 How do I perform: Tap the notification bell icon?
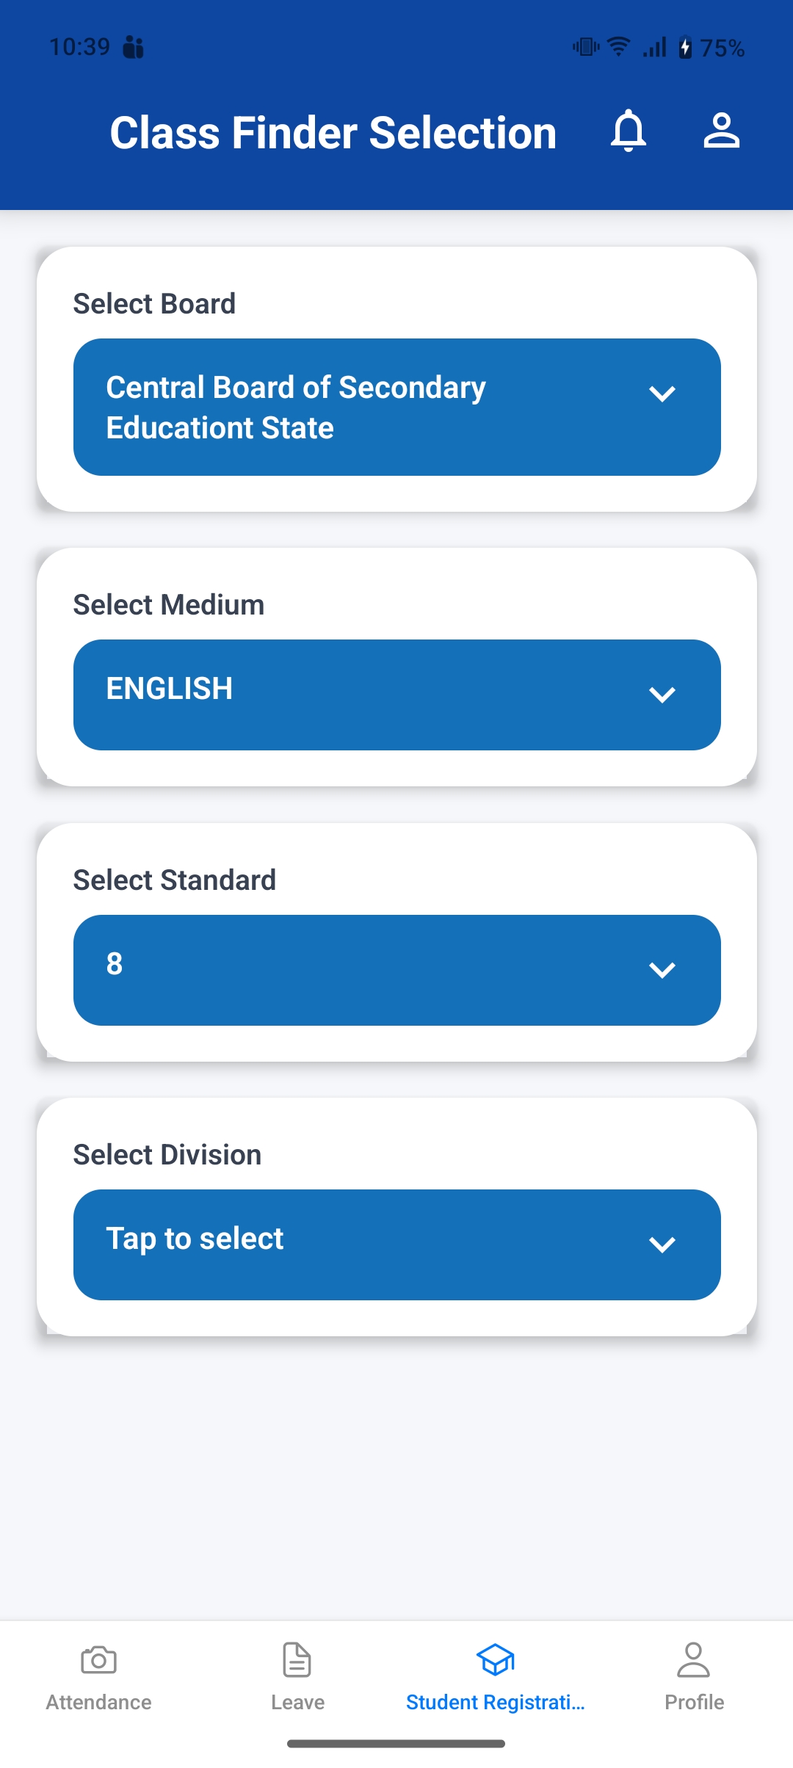pyautogui.click(x=629, y=131)
